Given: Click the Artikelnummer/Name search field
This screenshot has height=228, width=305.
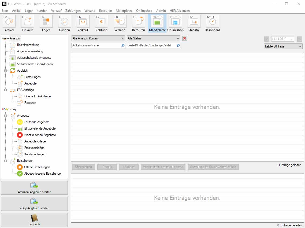Looking at the screenshot, I should [96, 46].
